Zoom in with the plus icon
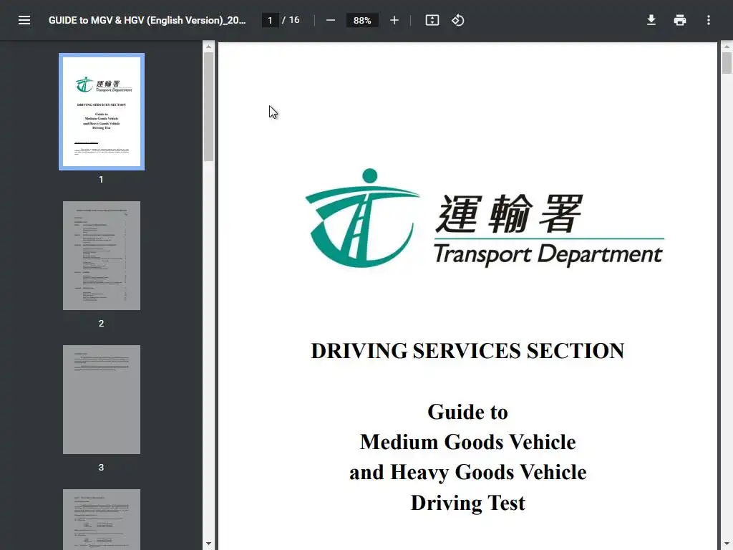This screenshot has width=733, height=550. pos(394,20)
